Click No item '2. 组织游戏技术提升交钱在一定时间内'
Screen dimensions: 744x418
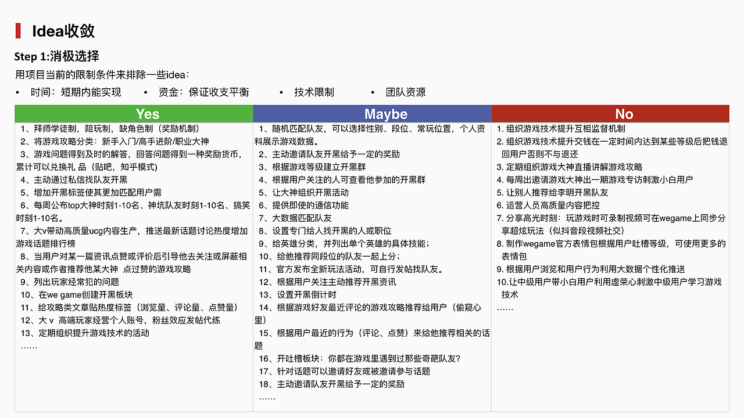click(612, 148)
